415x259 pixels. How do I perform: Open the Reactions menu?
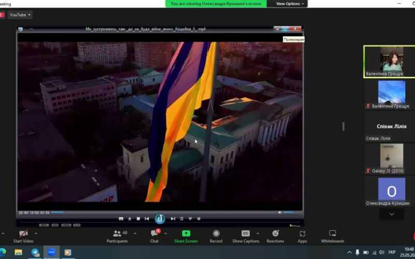[275, 236]
